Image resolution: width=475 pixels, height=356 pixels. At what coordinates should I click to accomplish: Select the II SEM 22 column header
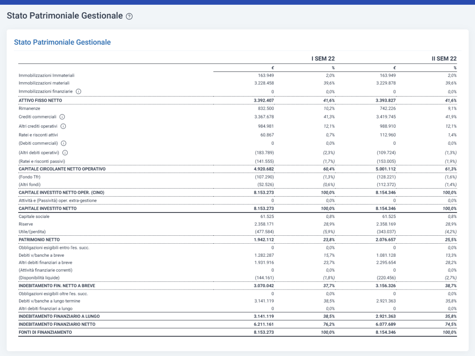[444, 59]
